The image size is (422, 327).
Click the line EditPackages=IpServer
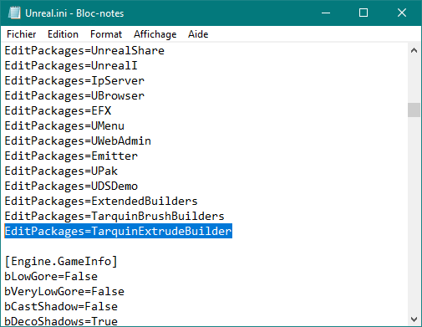[x=74, y=81]
